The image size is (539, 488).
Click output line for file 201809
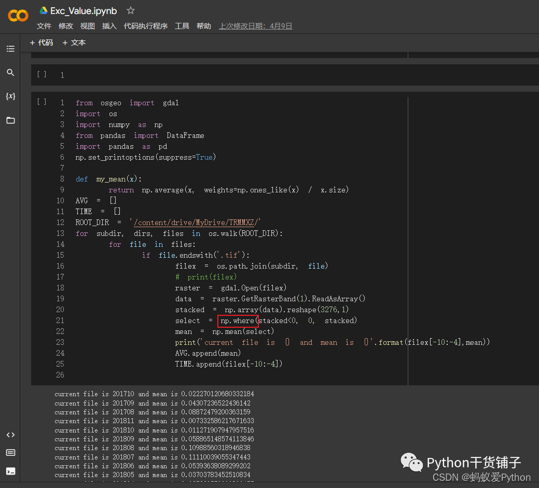(x=155, y=439)
